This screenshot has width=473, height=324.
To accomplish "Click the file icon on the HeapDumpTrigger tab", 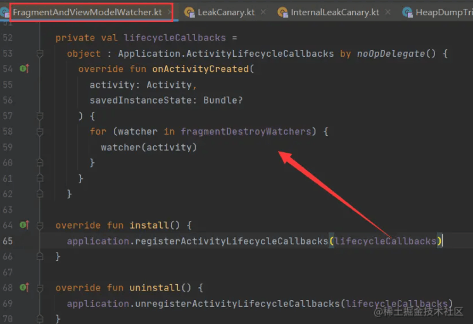I will coord(407,12).
